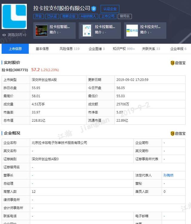
Task: Click trading volume value 4.53万手
Action: click(38, 104)
